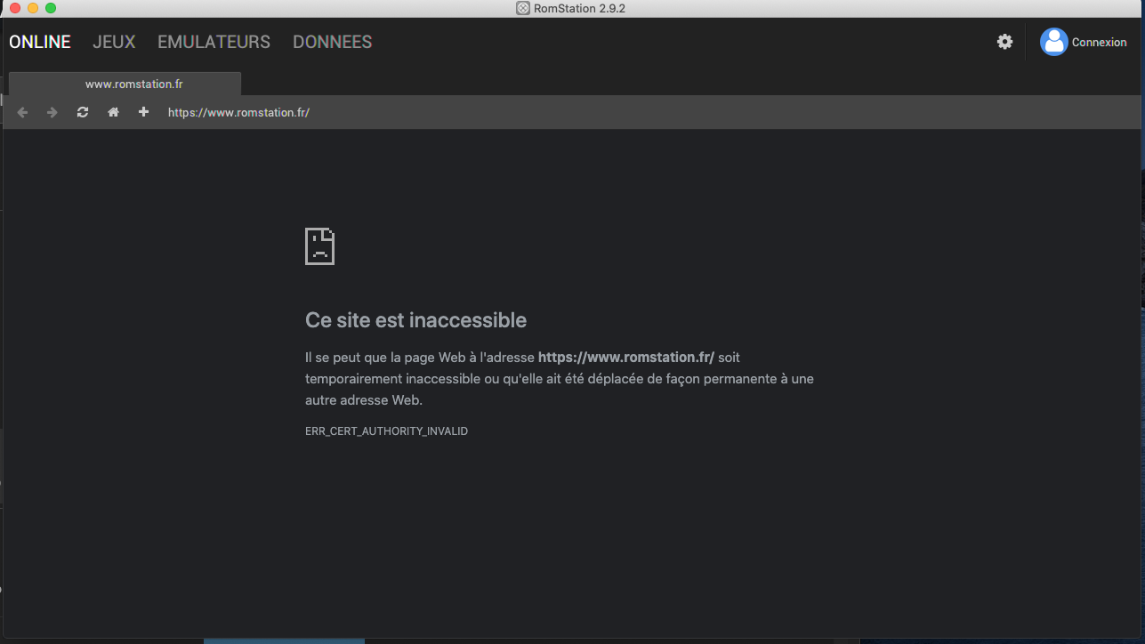Click the sad page error icon
The image size is (1145, 644).
[319, 246]
